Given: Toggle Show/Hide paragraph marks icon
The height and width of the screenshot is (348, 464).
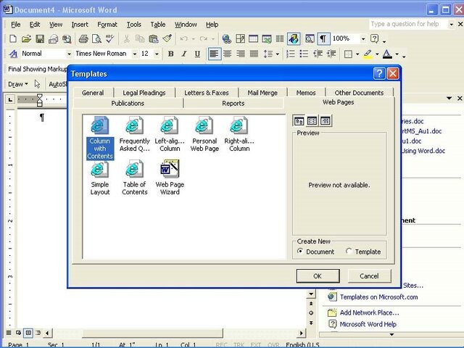Looking at the screenshot, I should pyautogui.click(x=323, y=38).
